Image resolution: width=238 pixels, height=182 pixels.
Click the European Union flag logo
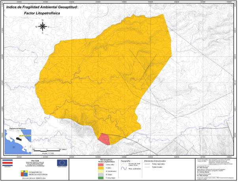pyautogui.click(x=62, y=163)
